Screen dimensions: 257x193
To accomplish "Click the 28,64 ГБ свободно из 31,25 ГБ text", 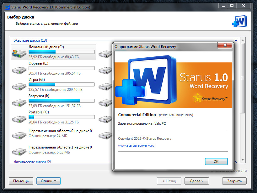I will point(54,122).
